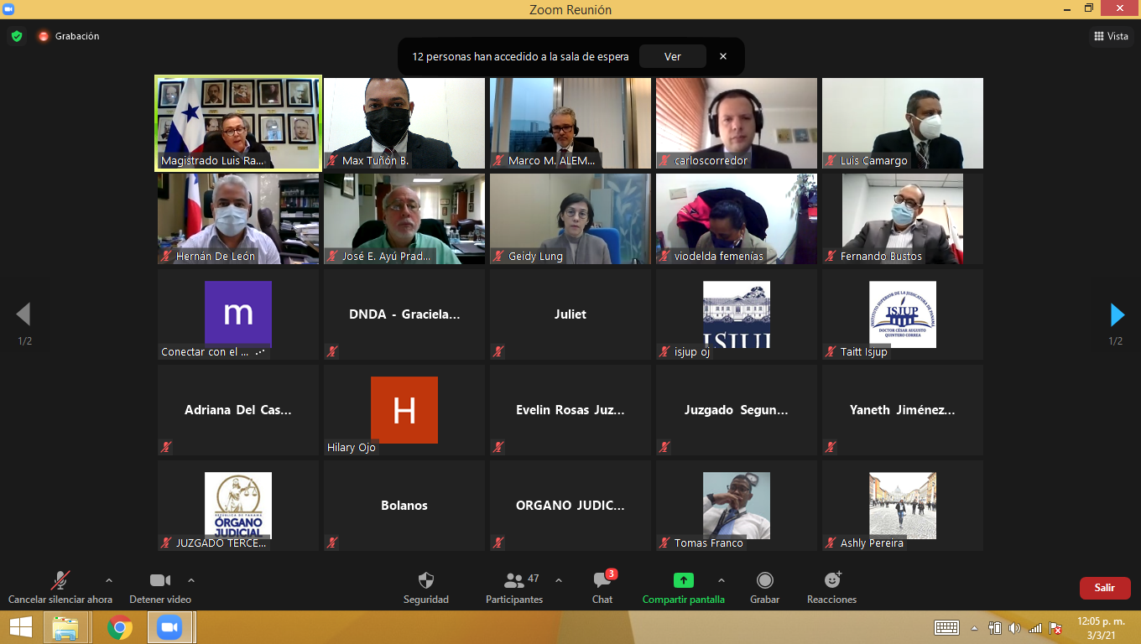1141x644 pixels.
Task: Click the orange H avatar of Hilary Ojo
Action: click(x=404, y=410)
